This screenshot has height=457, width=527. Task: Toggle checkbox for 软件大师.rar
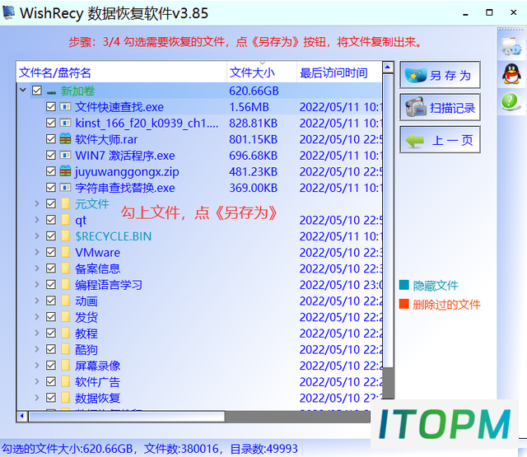(51, 139)
